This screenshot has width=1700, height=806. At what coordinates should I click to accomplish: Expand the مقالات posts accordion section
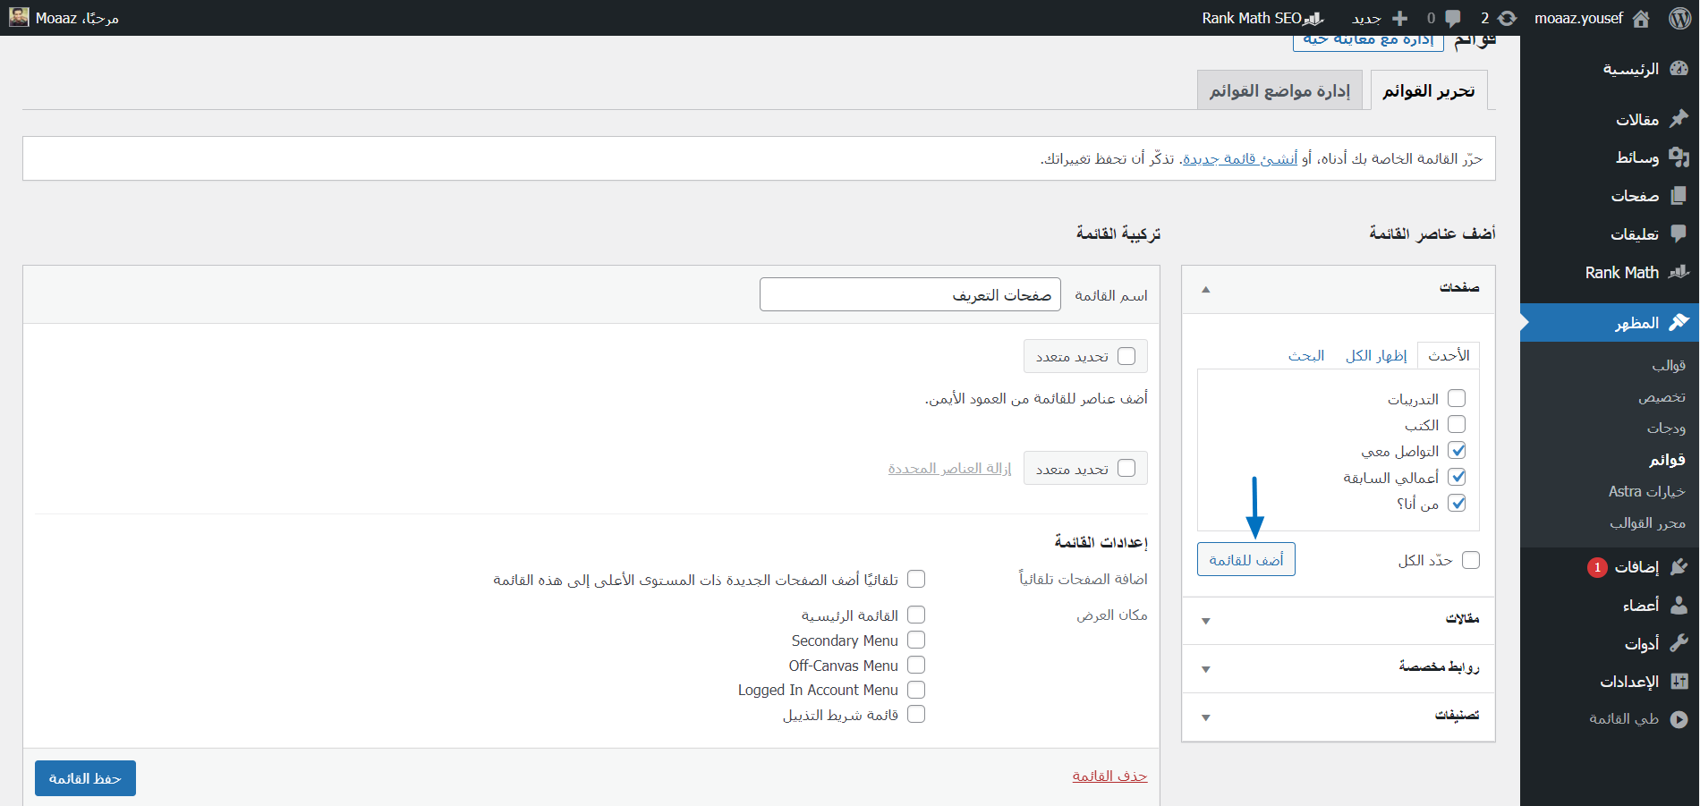pos(1339,620)
